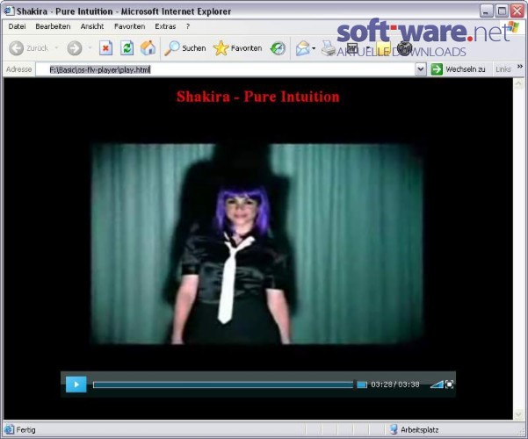The width and height of the screenshot is (528, 439).
Task: Adjust the volume triangle control
Action: tap(437, 385)
